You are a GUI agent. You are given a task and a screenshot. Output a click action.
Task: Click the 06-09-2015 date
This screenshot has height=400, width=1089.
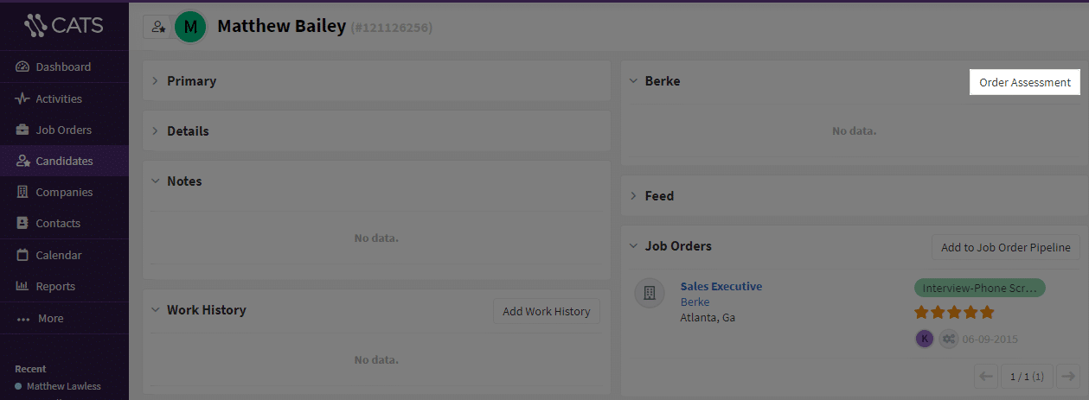[990, 339]
